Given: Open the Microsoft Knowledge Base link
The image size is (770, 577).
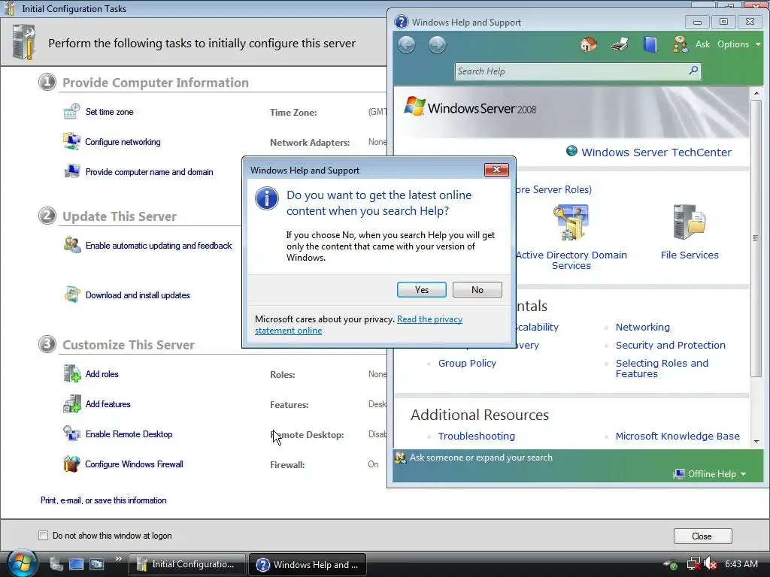Looking at the screenshot, I should pos(678,437).
